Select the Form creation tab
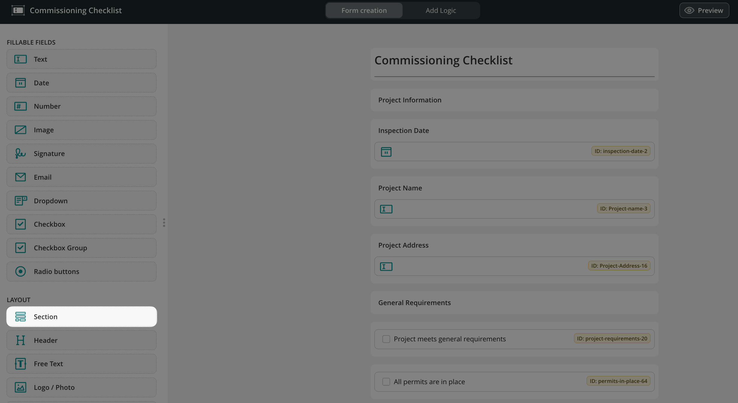The width and height of the screenshot is (738, 403). pos(364,10)
